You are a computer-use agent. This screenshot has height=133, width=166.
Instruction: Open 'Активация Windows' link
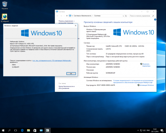(147, 85)
